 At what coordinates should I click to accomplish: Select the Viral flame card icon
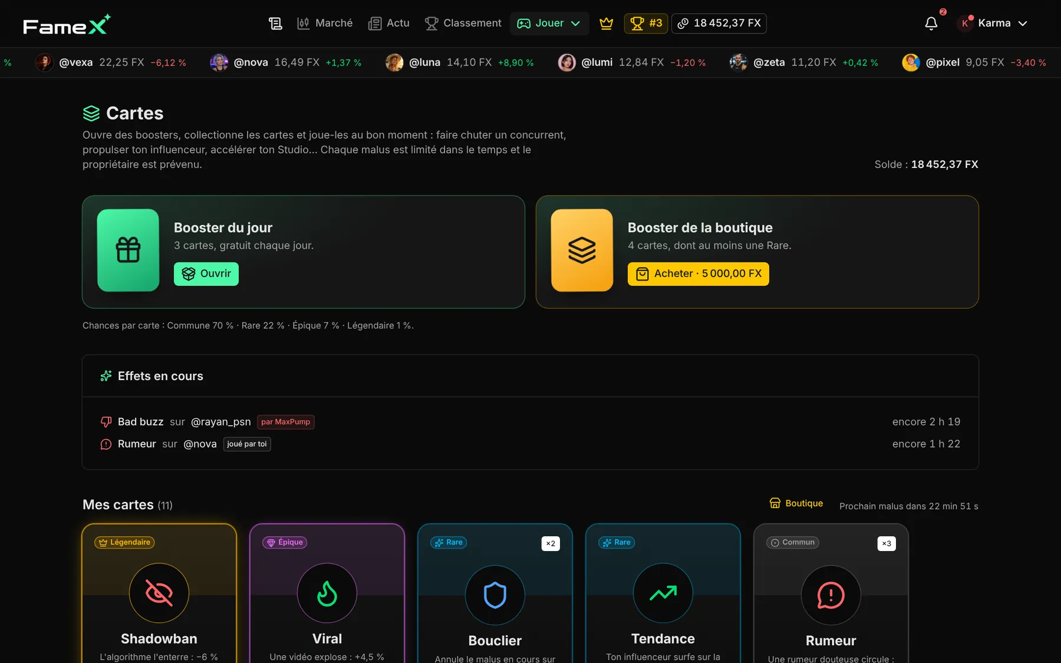327,593
